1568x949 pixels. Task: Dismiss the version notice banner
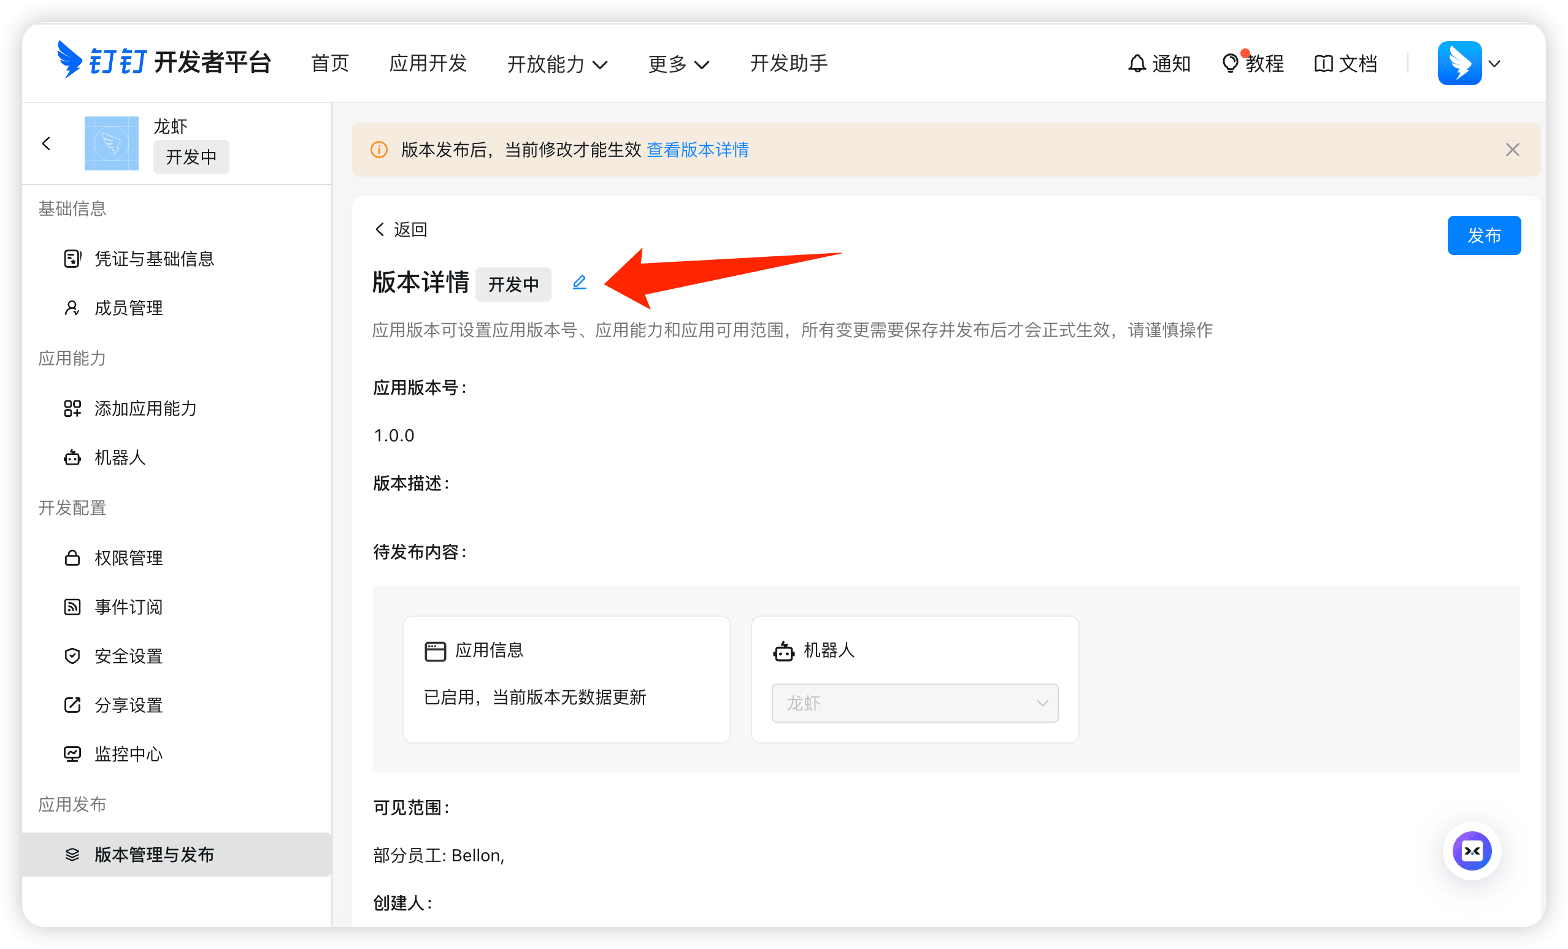tap(1513, 150)
